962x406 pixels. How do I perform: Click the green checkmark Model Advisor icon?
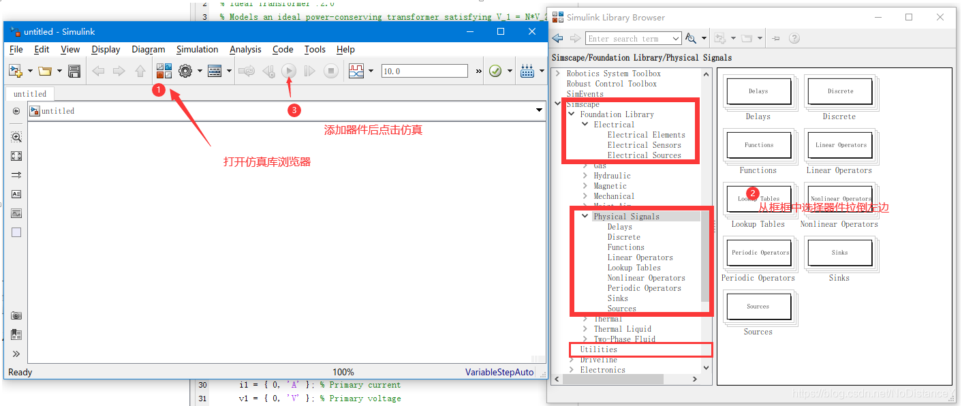tap(495, 71)
